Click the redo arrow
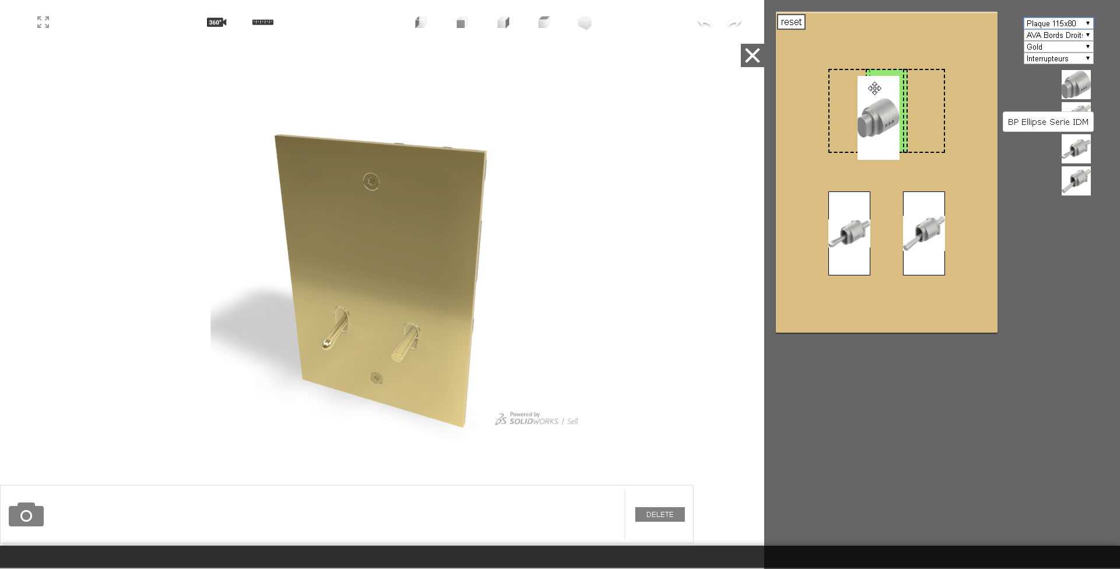 coord(735,23)
